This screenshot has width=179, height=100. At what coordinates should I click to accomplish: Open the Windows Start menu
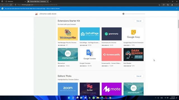pos(69,98)
